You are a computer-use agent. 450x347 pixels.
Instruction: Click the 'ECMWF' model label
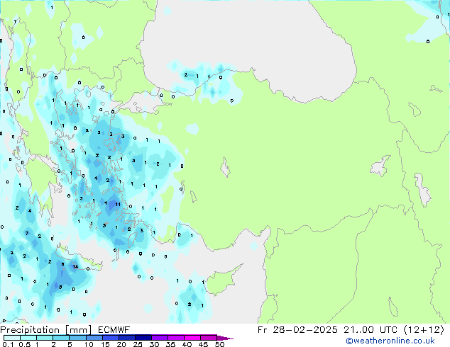(114, 330)
